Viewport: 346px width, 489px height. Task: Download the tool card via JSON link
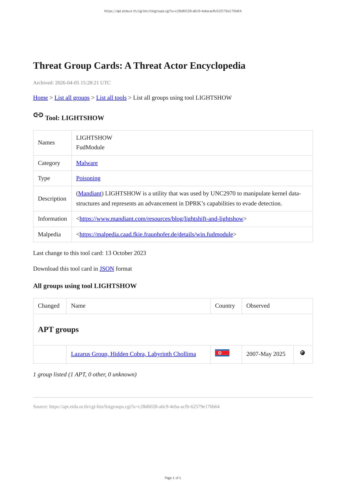(107, 269)
